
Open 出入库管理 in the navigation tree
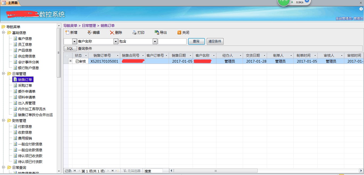pyautogui.click(x=27, y=103)
